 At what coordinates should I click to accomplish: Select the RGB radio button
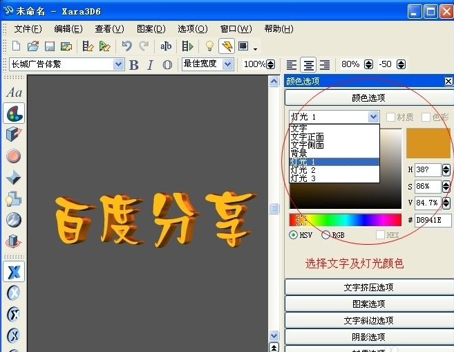click(x=325, y=235)
